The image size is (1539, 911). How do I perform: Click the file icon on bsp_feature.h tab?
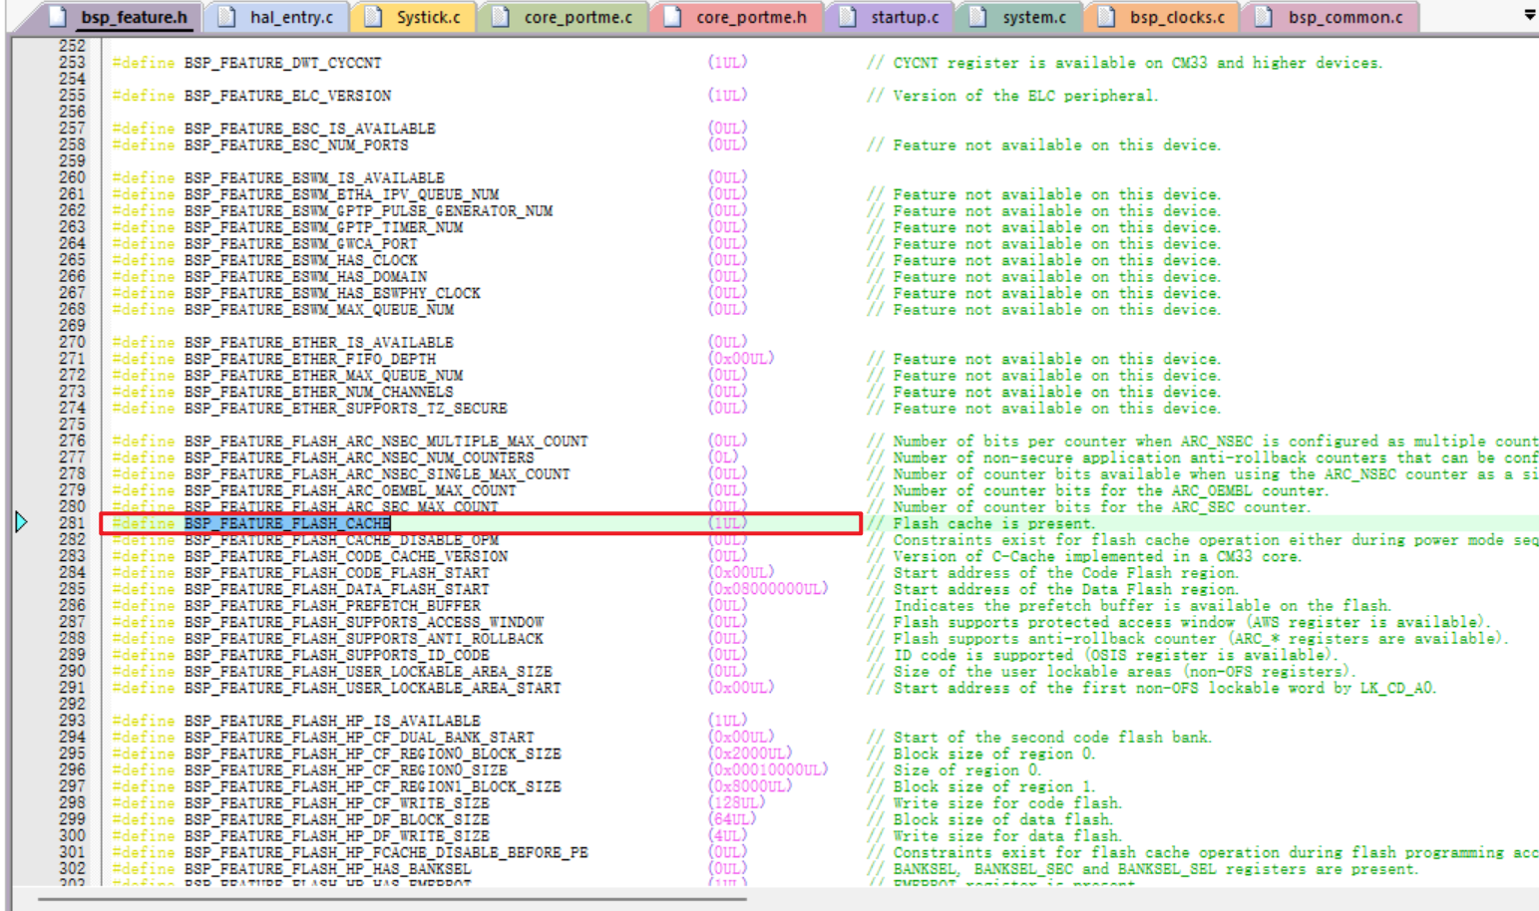pyautogui.click(x=58, y=17)
